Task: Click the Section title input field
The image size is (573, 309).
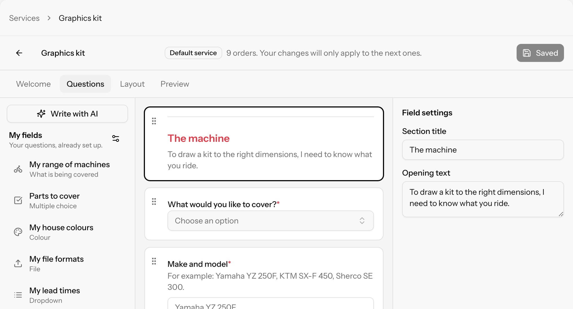Action: [x=483, y=150]
